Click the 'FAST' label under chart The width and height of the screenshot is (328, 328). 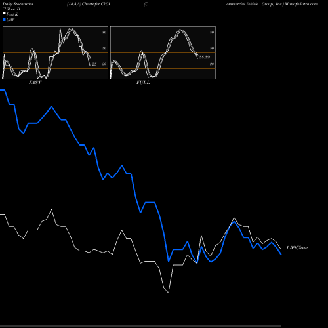pos(35,83)
